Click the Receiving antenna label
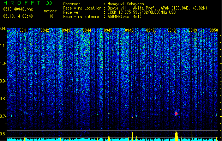The image size is (222, 141). [81, 17]
